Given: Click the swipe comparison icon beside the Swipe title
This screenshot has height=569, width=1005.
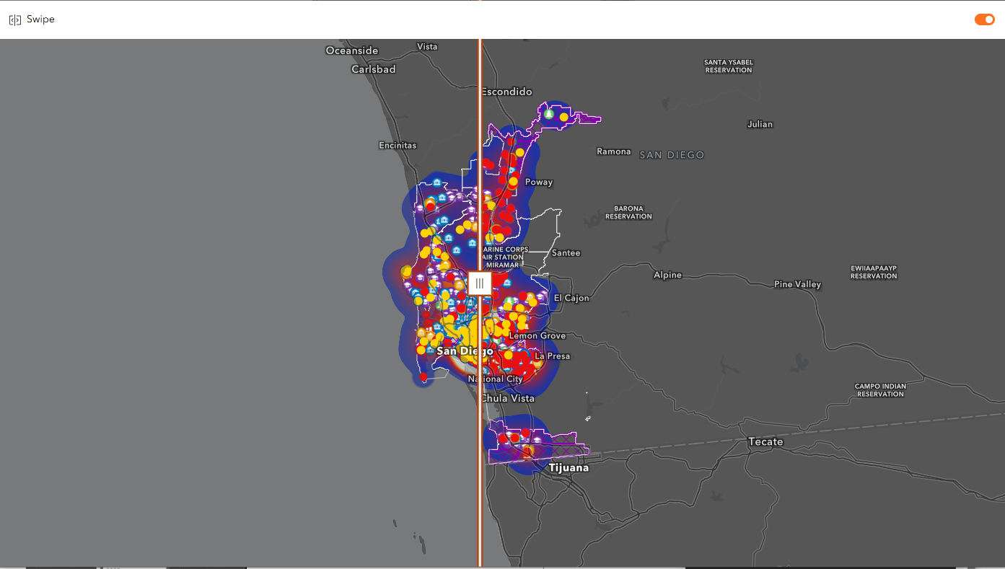Looking at the screenshot, I should (14, 19).
